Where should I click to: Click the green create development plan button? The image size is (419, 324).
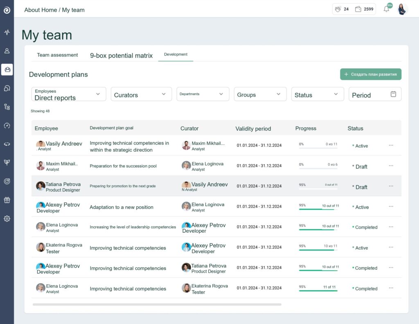(x=371, y=74)
